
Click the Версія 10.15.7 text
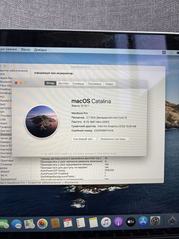pyautogui.click(x=80, y=106)
